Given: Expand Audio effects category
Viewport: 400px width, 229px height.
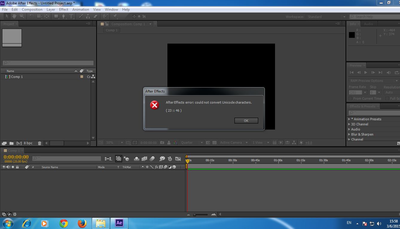Looking at the screenshot, I should (349, 129).
